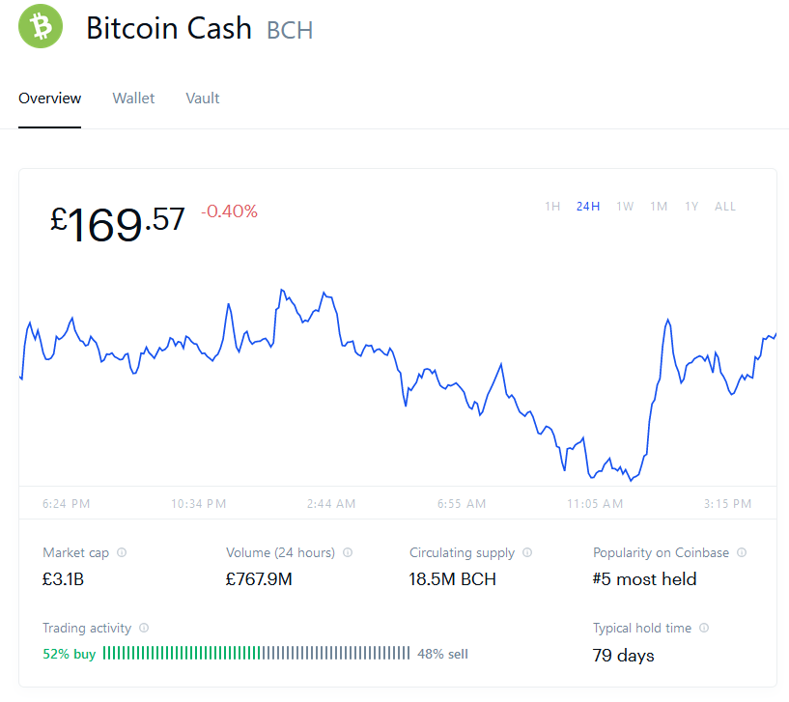Viewport: 789px width, 702px height.
Task: Switch chart to 1M range
Action: coord(659,207)
